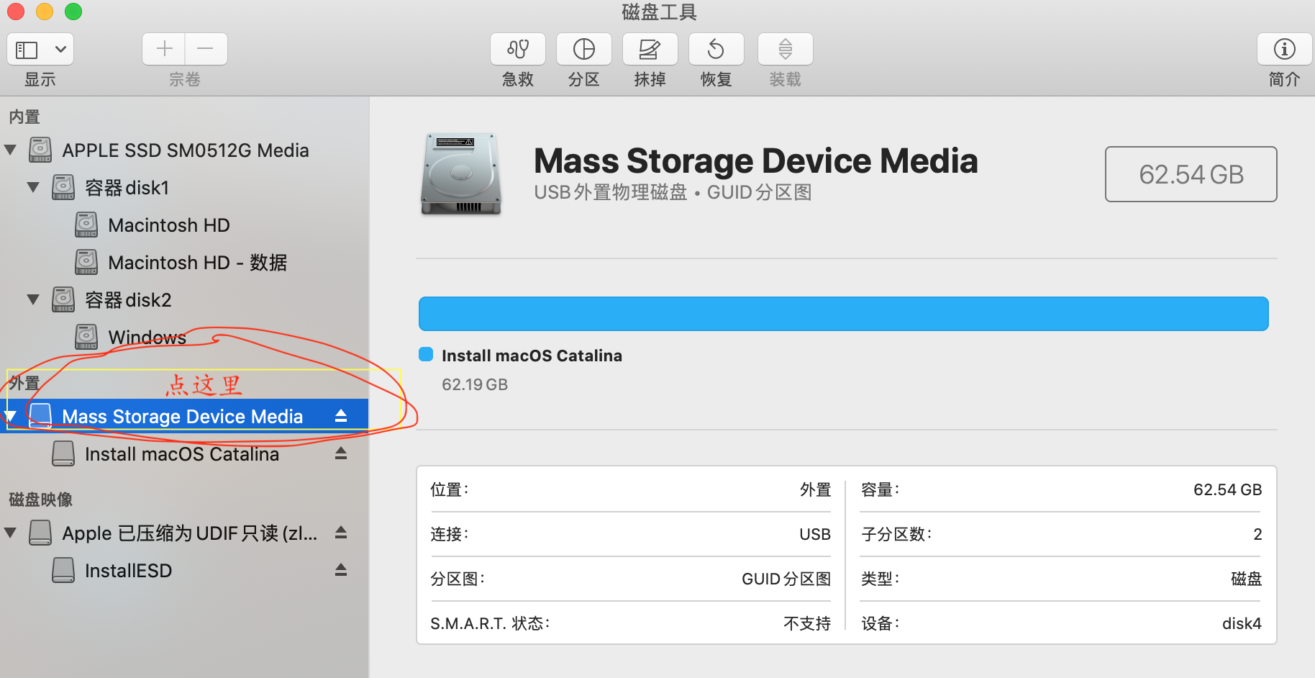This screenshot has width=1315, height=678.
Task: Select the Windows volume in sidebar
Action: (x=147, y=337)
